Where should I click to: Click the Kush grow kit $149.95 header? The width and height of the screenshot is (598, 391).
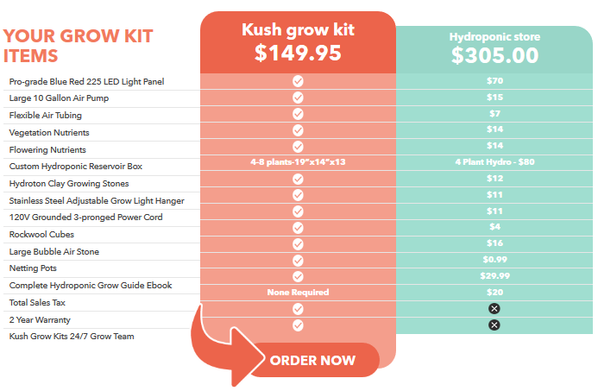point(298,42)
